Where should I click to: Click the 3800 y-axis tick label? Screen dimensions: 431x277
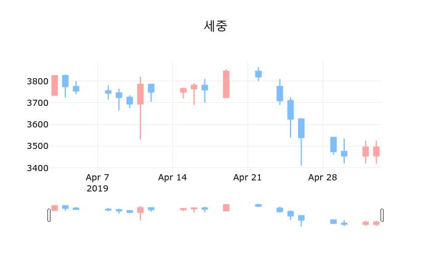tap(38, 81)
